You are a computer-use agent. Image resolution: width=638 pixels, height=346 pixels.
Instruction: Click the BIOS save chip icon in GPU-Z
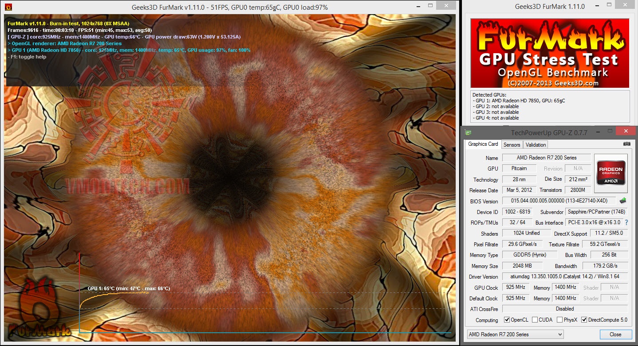click(x=623, y=201)
